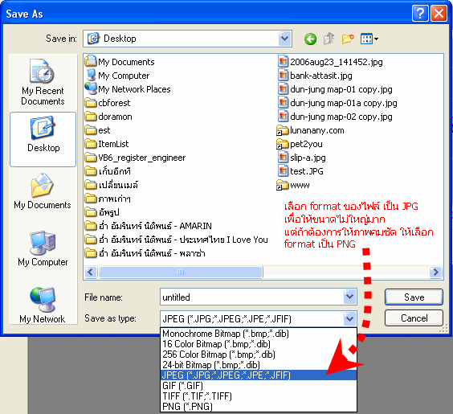
Task: Select file dun-jung map-01a copy.jpg
Action: (337, 103)
